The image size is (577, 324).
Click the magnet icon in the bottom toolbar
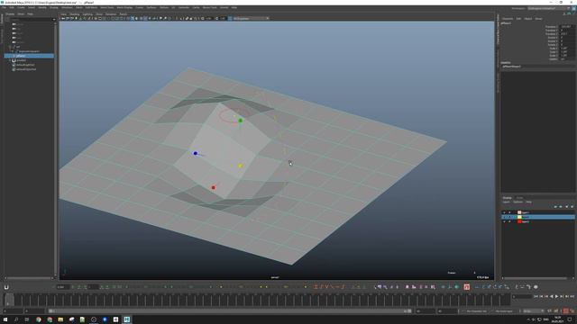coord(6,287)
